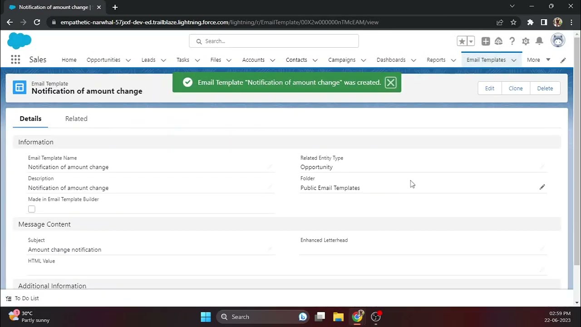Open the Notifications bell icon
The image size is (581, 327).
(x=539, y=41)
